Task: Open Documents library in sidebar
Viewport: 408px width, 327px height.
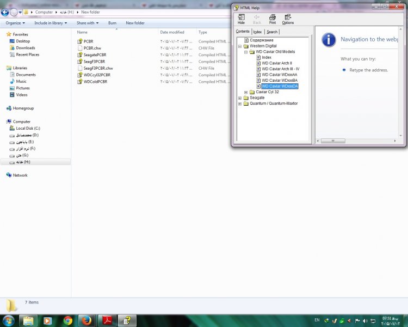Action: 26,75
